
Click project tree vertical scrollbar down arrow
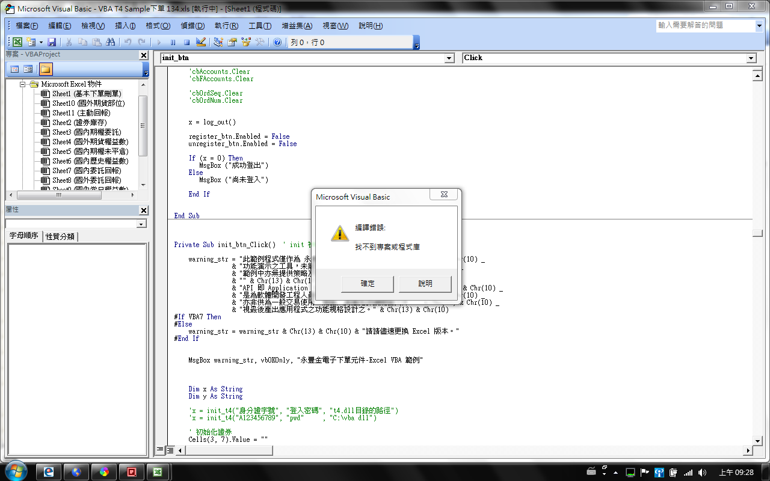[143, 185]
